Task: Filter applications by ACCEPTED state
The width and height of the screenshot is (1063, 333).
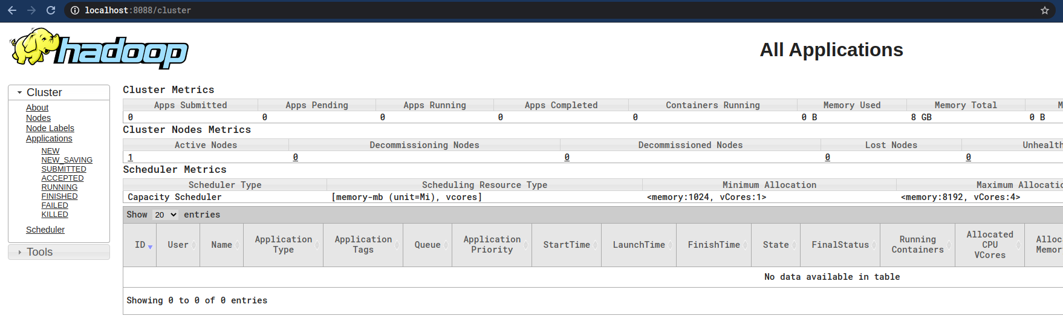Action: (x=62, y=178)
